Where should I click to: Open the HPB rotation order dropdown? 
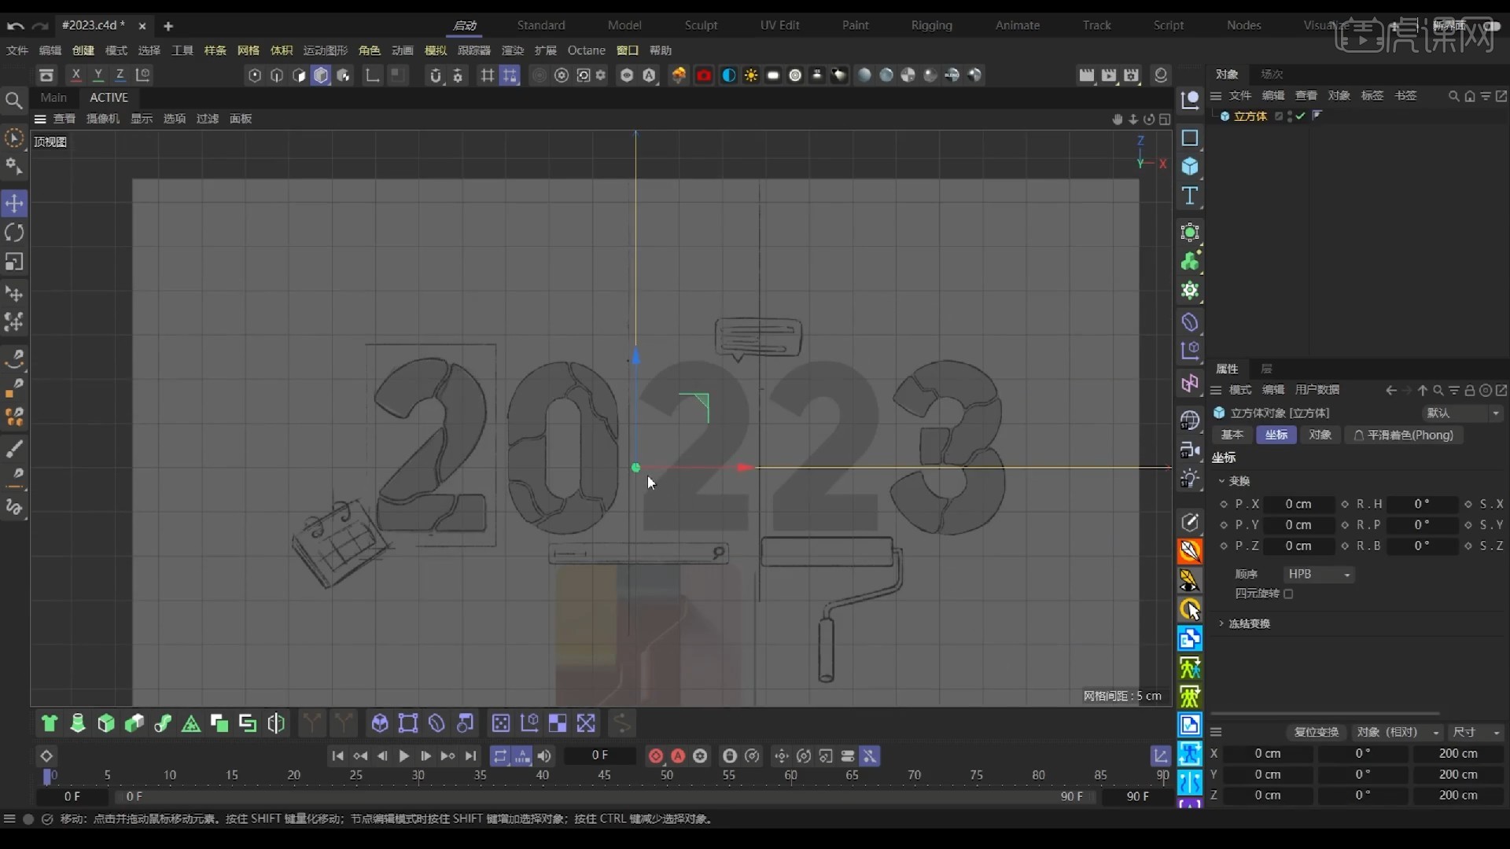tap(1320, 575)
